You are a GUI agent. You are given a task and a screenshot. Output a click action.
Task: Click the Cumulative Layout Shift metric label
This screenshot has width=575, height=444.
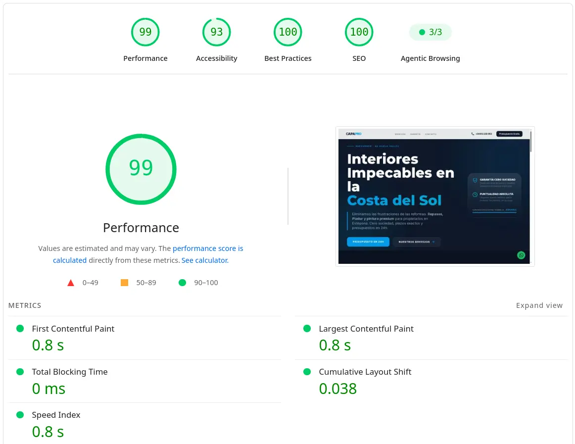tap(365, 372)
